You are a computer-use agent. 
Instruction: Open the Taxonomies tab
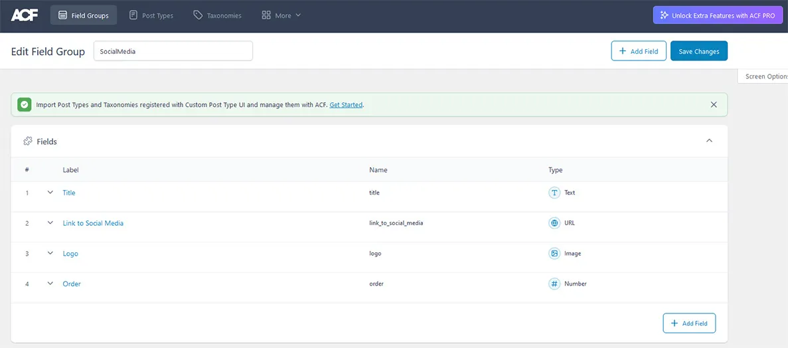pyautogui.click(x=217, y=15)
